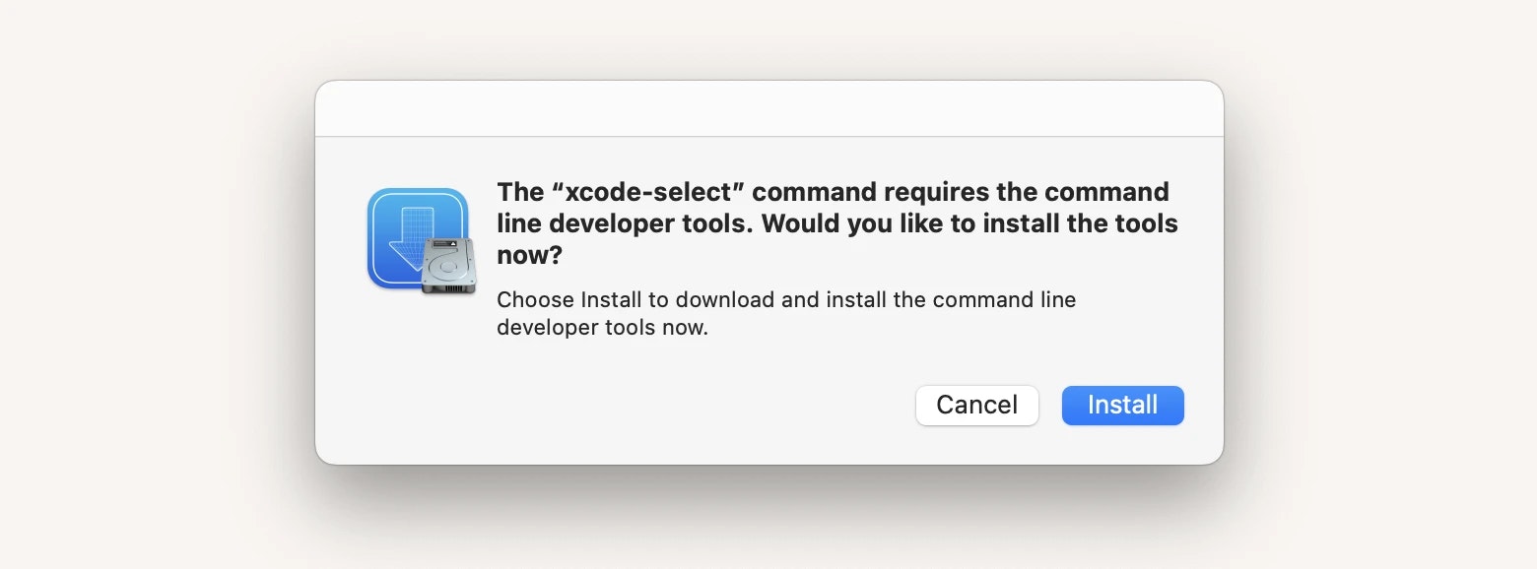
Task: Click the word "now?" ending the heading
Action: 529,256
